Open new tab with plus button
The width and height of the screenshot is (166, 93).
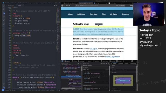click(x=124, y=3)
